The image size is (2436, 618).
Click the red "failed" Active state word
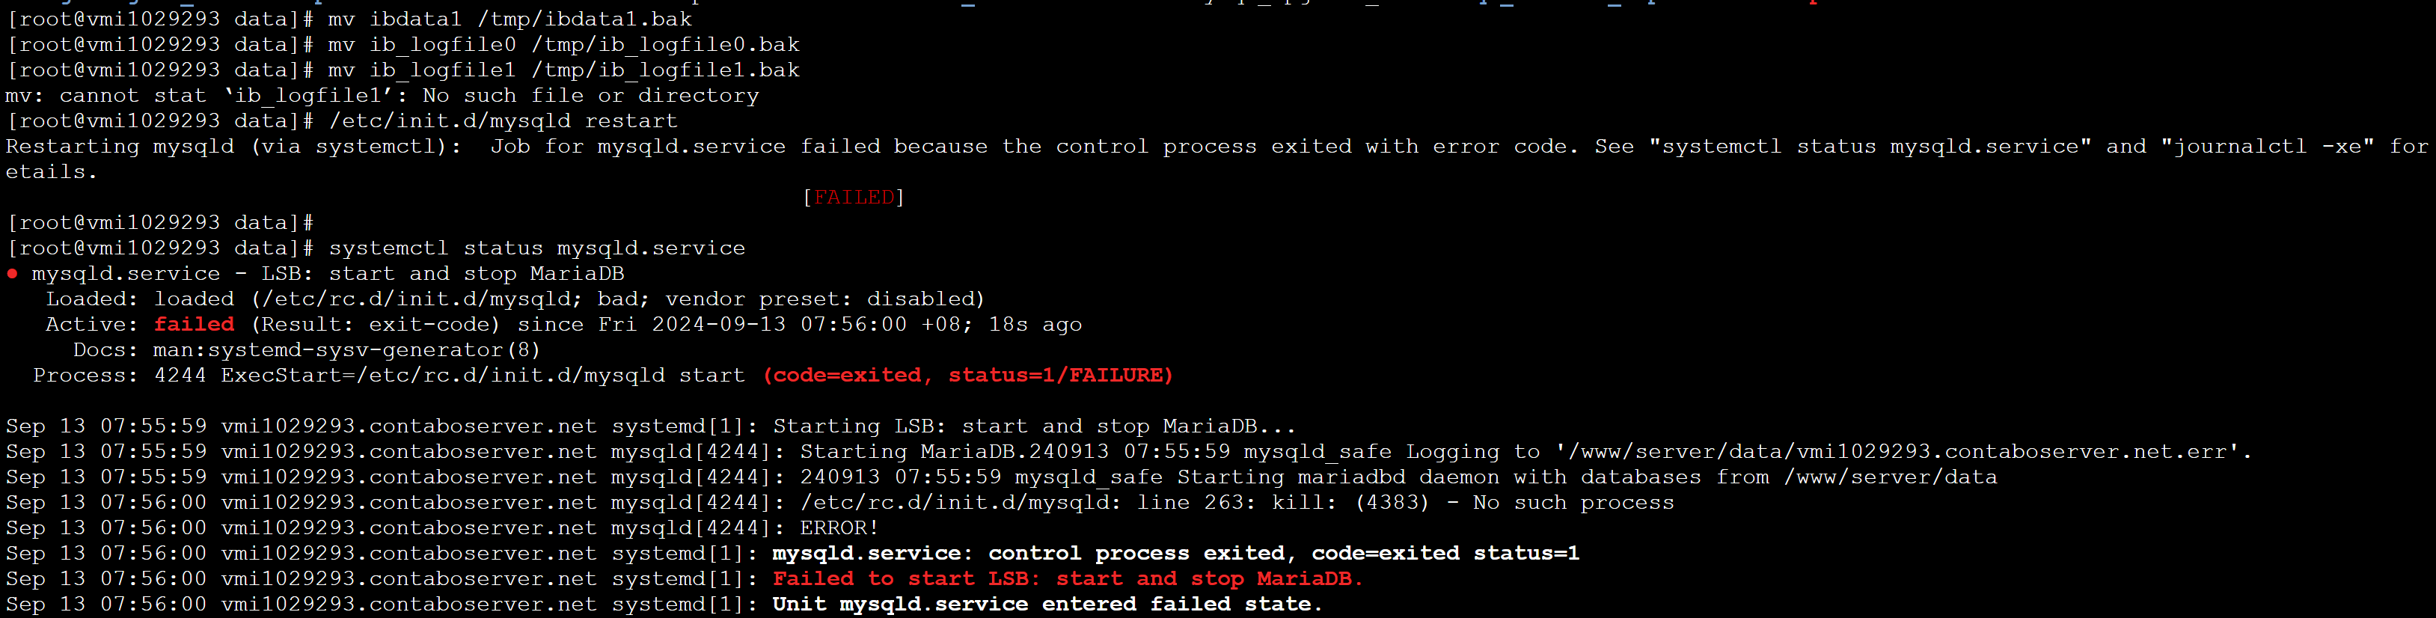click(194, 325)
